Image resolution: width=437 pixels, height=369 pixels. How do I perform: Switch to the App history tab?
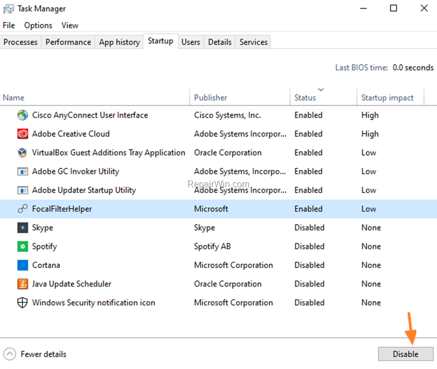119,42
